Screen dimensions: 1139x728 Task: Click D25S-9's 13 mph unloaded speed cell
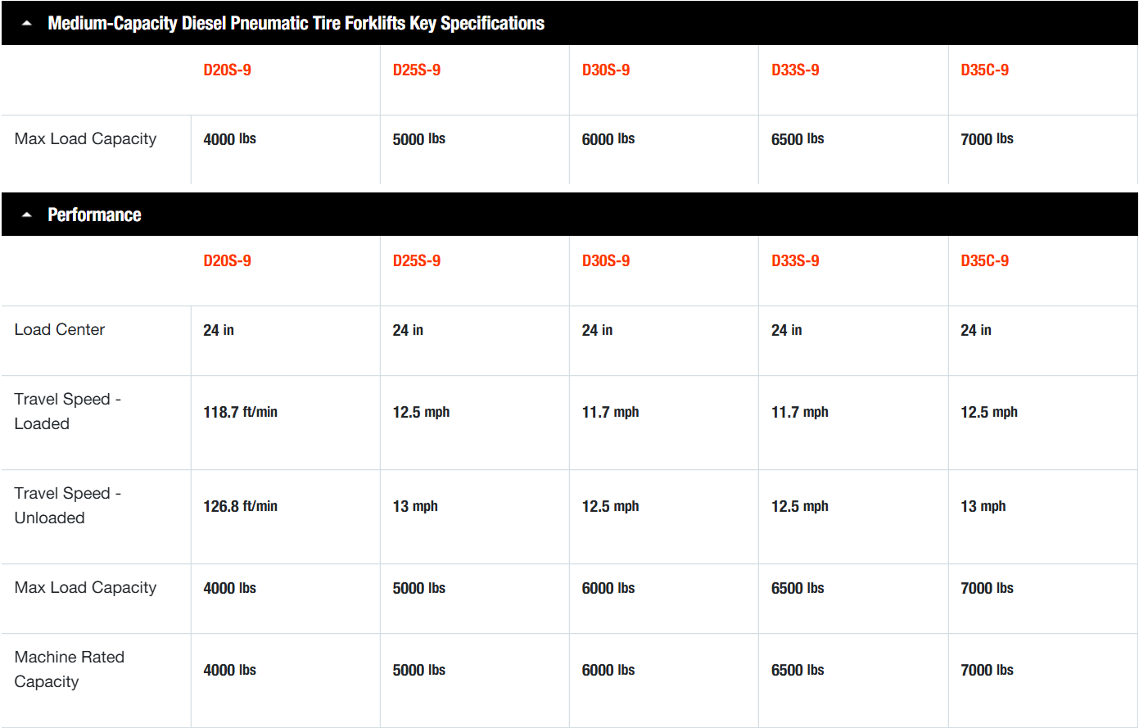point(415,506)
